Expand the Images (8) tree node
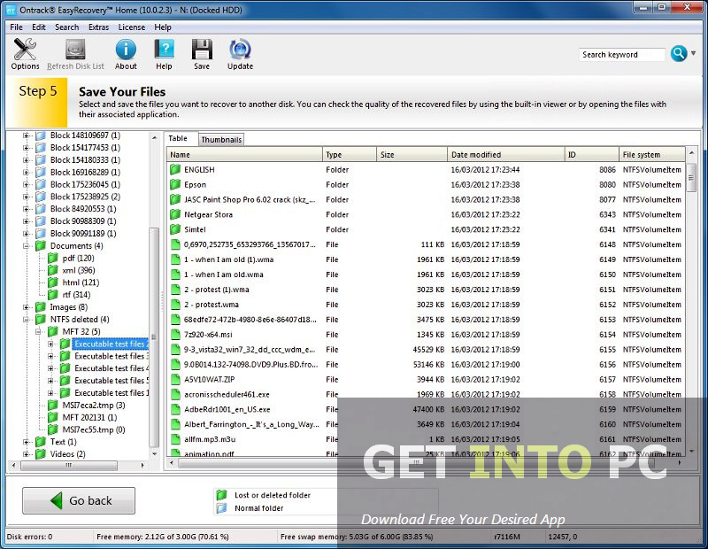708x549 pixels. [27, 306]
